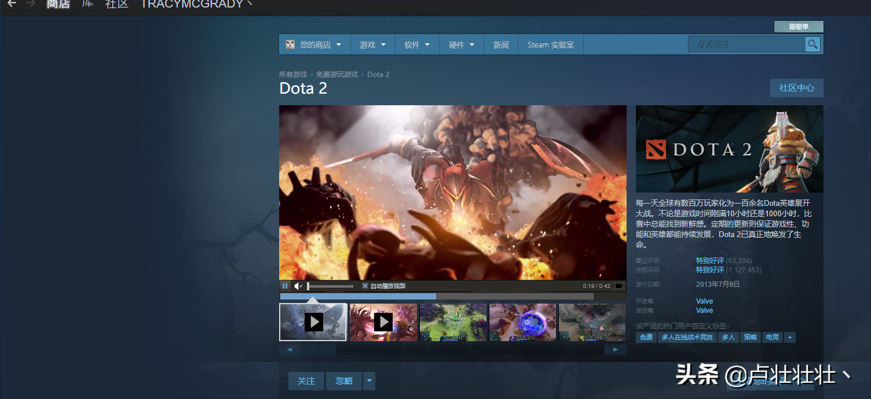Toggle the 自动播放视频 checkbox
This screenshot has height=399, width=871.
(365, 286)
